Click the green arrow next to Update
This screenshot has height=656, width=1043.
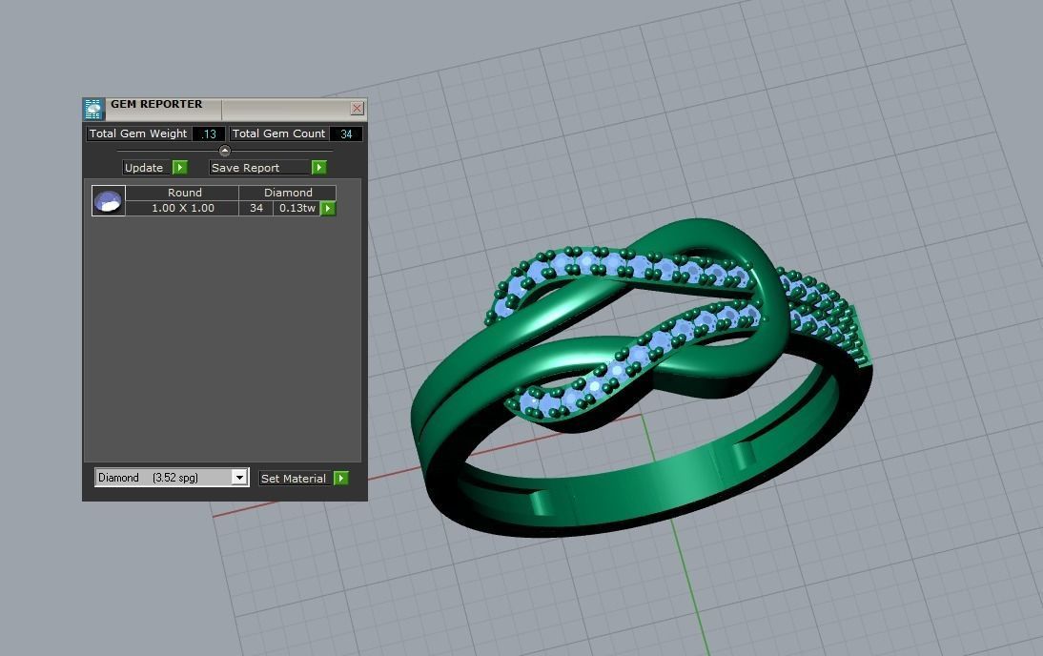(180, 168)
